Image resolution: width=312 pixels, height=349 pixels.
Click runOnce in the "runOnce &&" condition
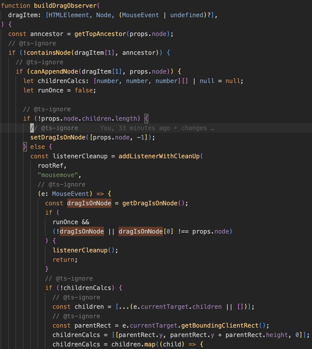pyautogui.click(x=65, y=222)
